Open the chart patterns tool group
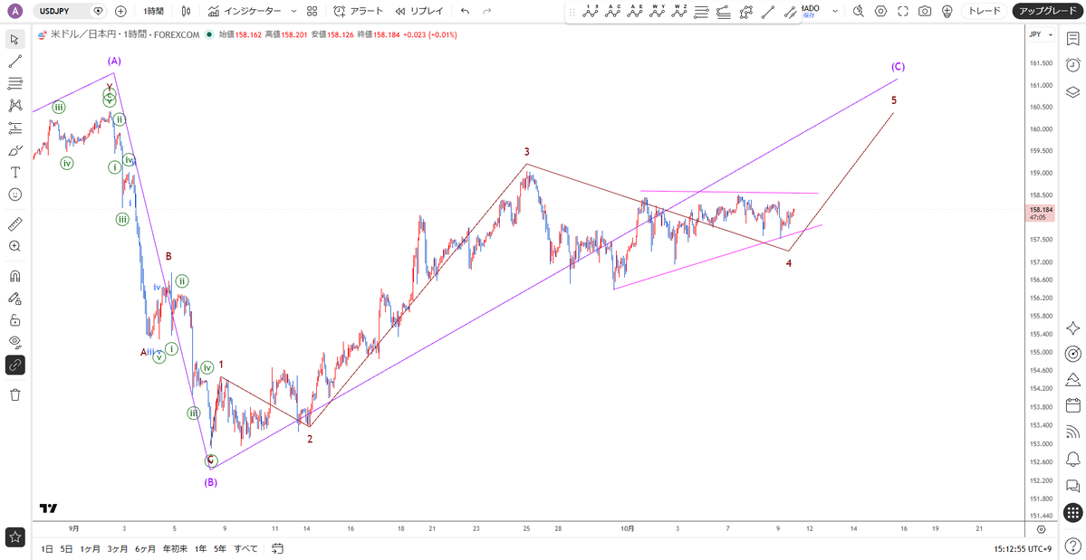This screenshot has height=560, width=1086. [x=14, y=106]
